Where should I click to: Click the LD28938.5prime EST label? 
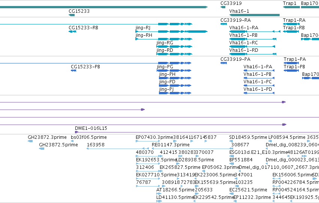[x=195, y=160]
